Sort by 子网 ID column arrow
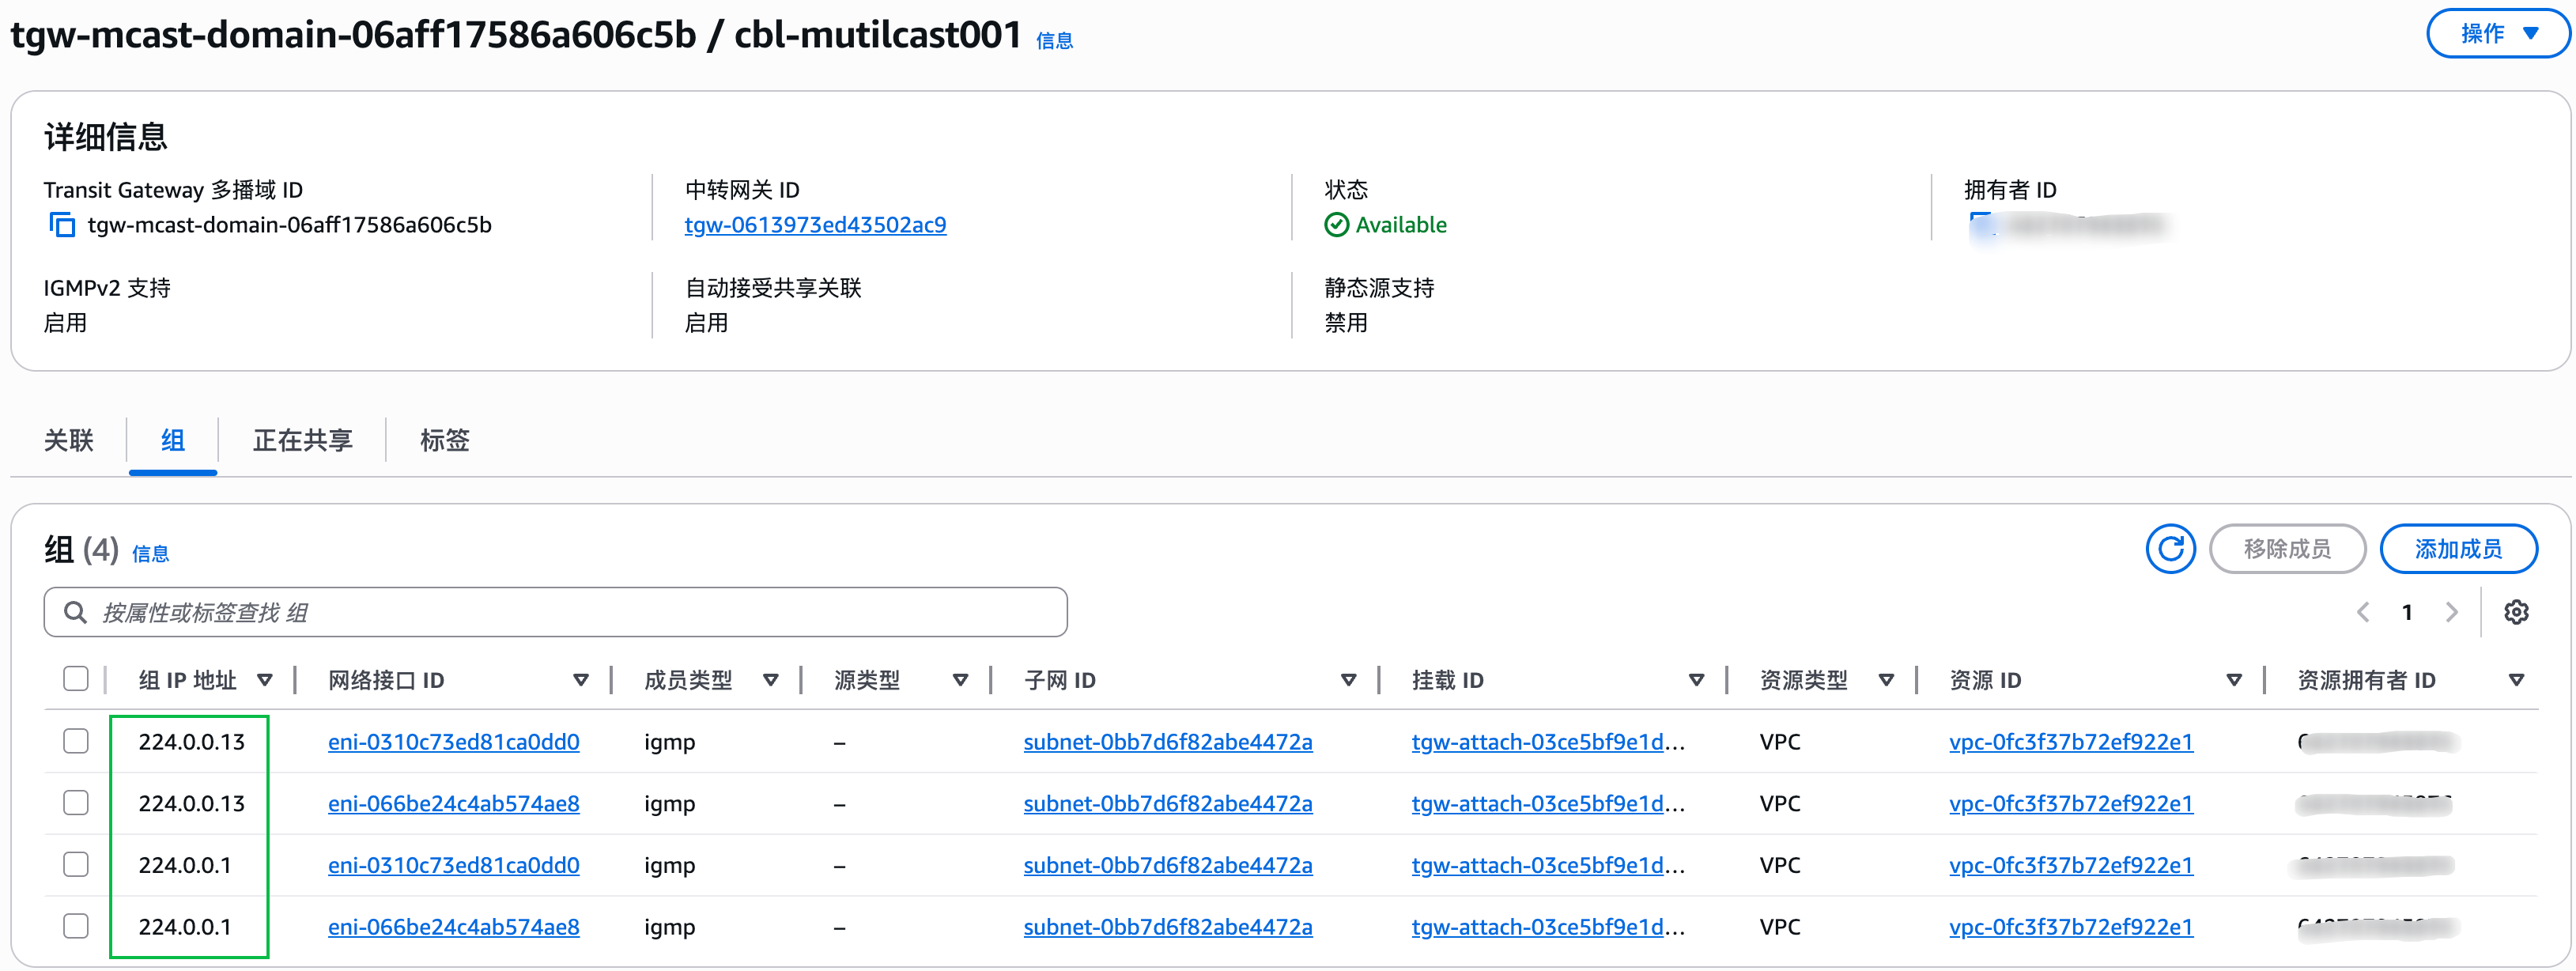Viewport: 2576px width, 971px height. [1348, 680]
